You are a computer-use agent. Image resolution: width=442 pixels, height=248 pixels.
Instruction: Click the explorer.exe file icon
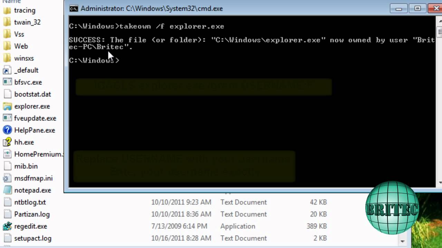pos(7,106)
